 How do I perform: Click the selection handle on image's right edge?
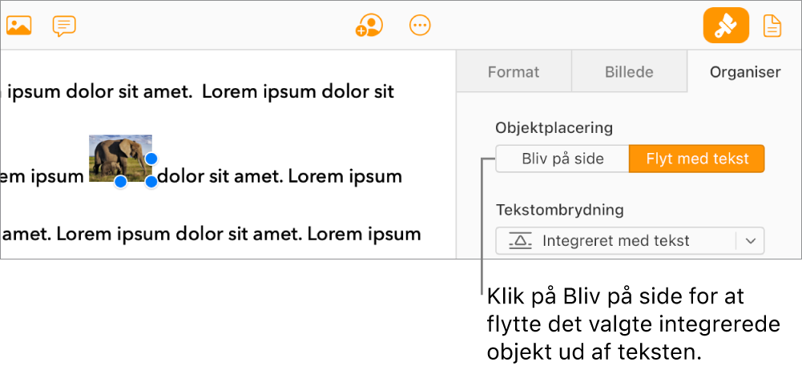[151, 159]
